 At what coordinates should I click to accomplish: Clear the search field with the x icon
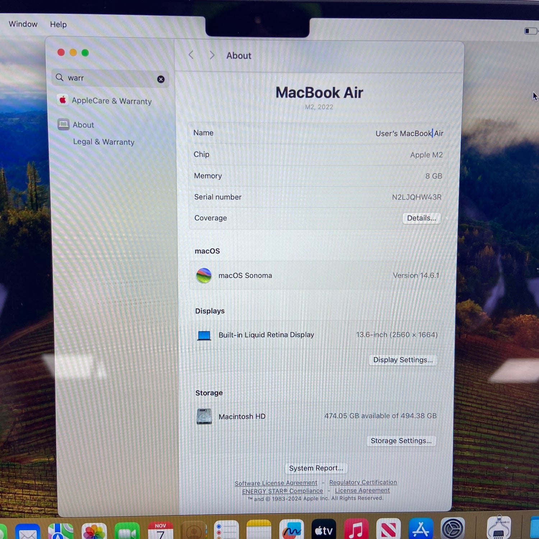[x=161, y=79]
